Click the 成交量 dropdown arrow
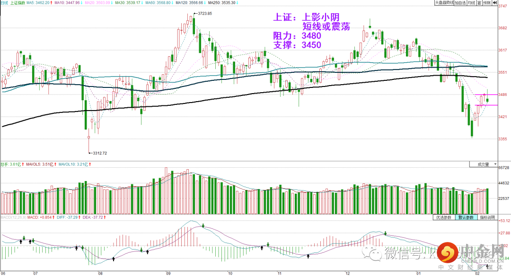The image size is (511, 276). (495, 164)
